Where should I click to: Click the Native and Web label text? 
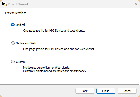[26, 43]
